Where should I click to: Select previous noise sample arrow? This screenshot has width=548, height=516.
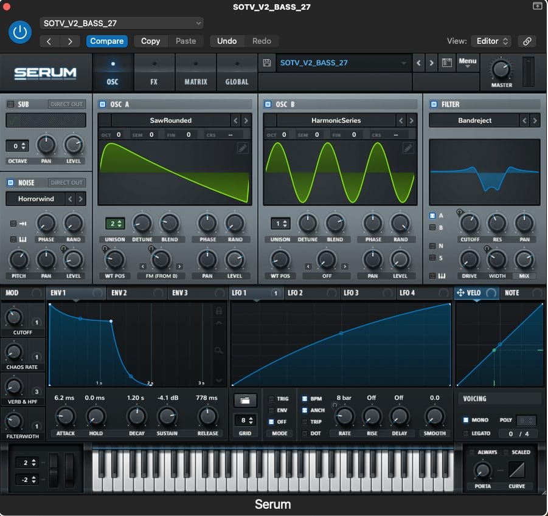(x=70, y=199)
